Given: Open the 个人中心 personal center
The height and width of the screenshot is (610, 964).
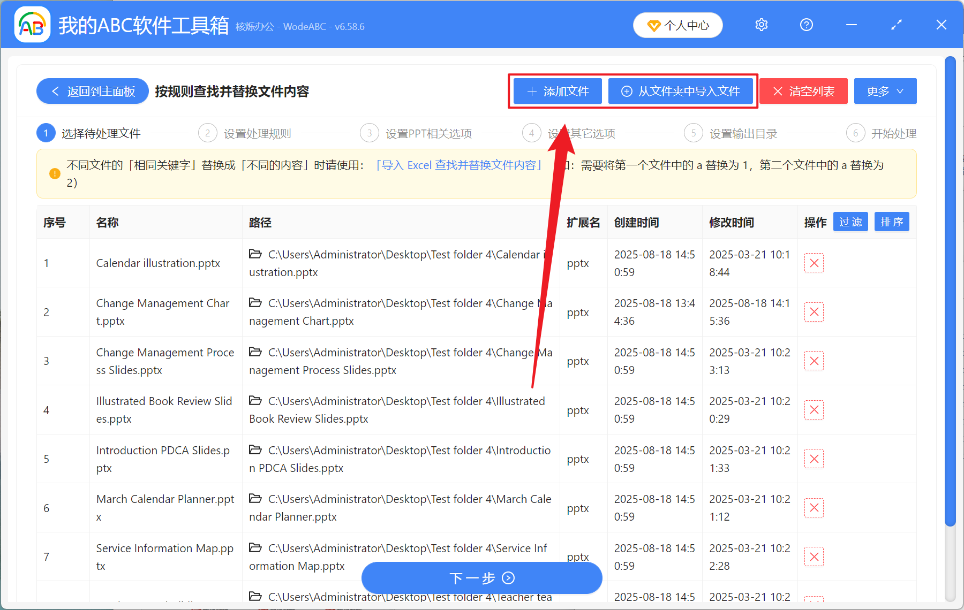Looking at the screenshot, I should pos(677,25).
